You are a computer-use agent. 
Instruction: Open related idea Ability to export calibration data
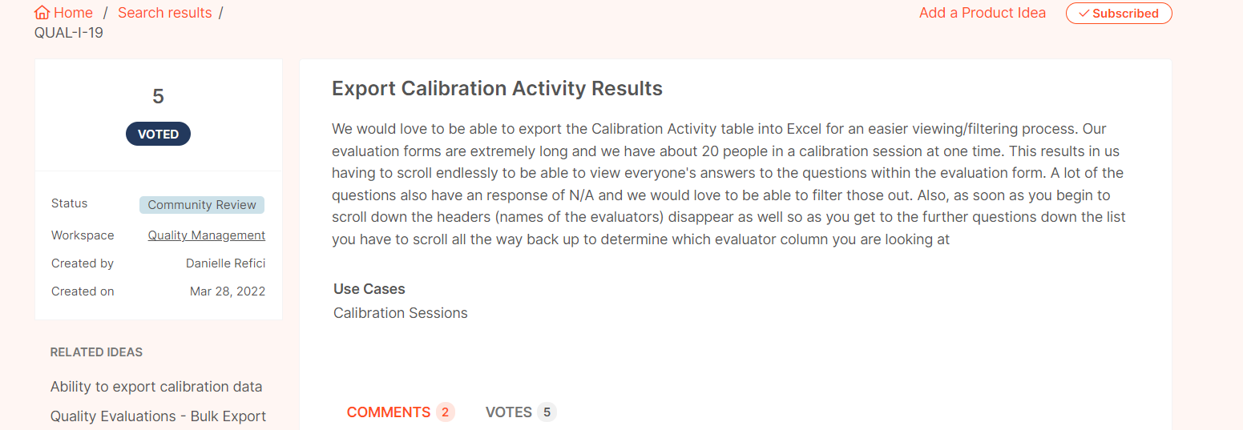156,387
